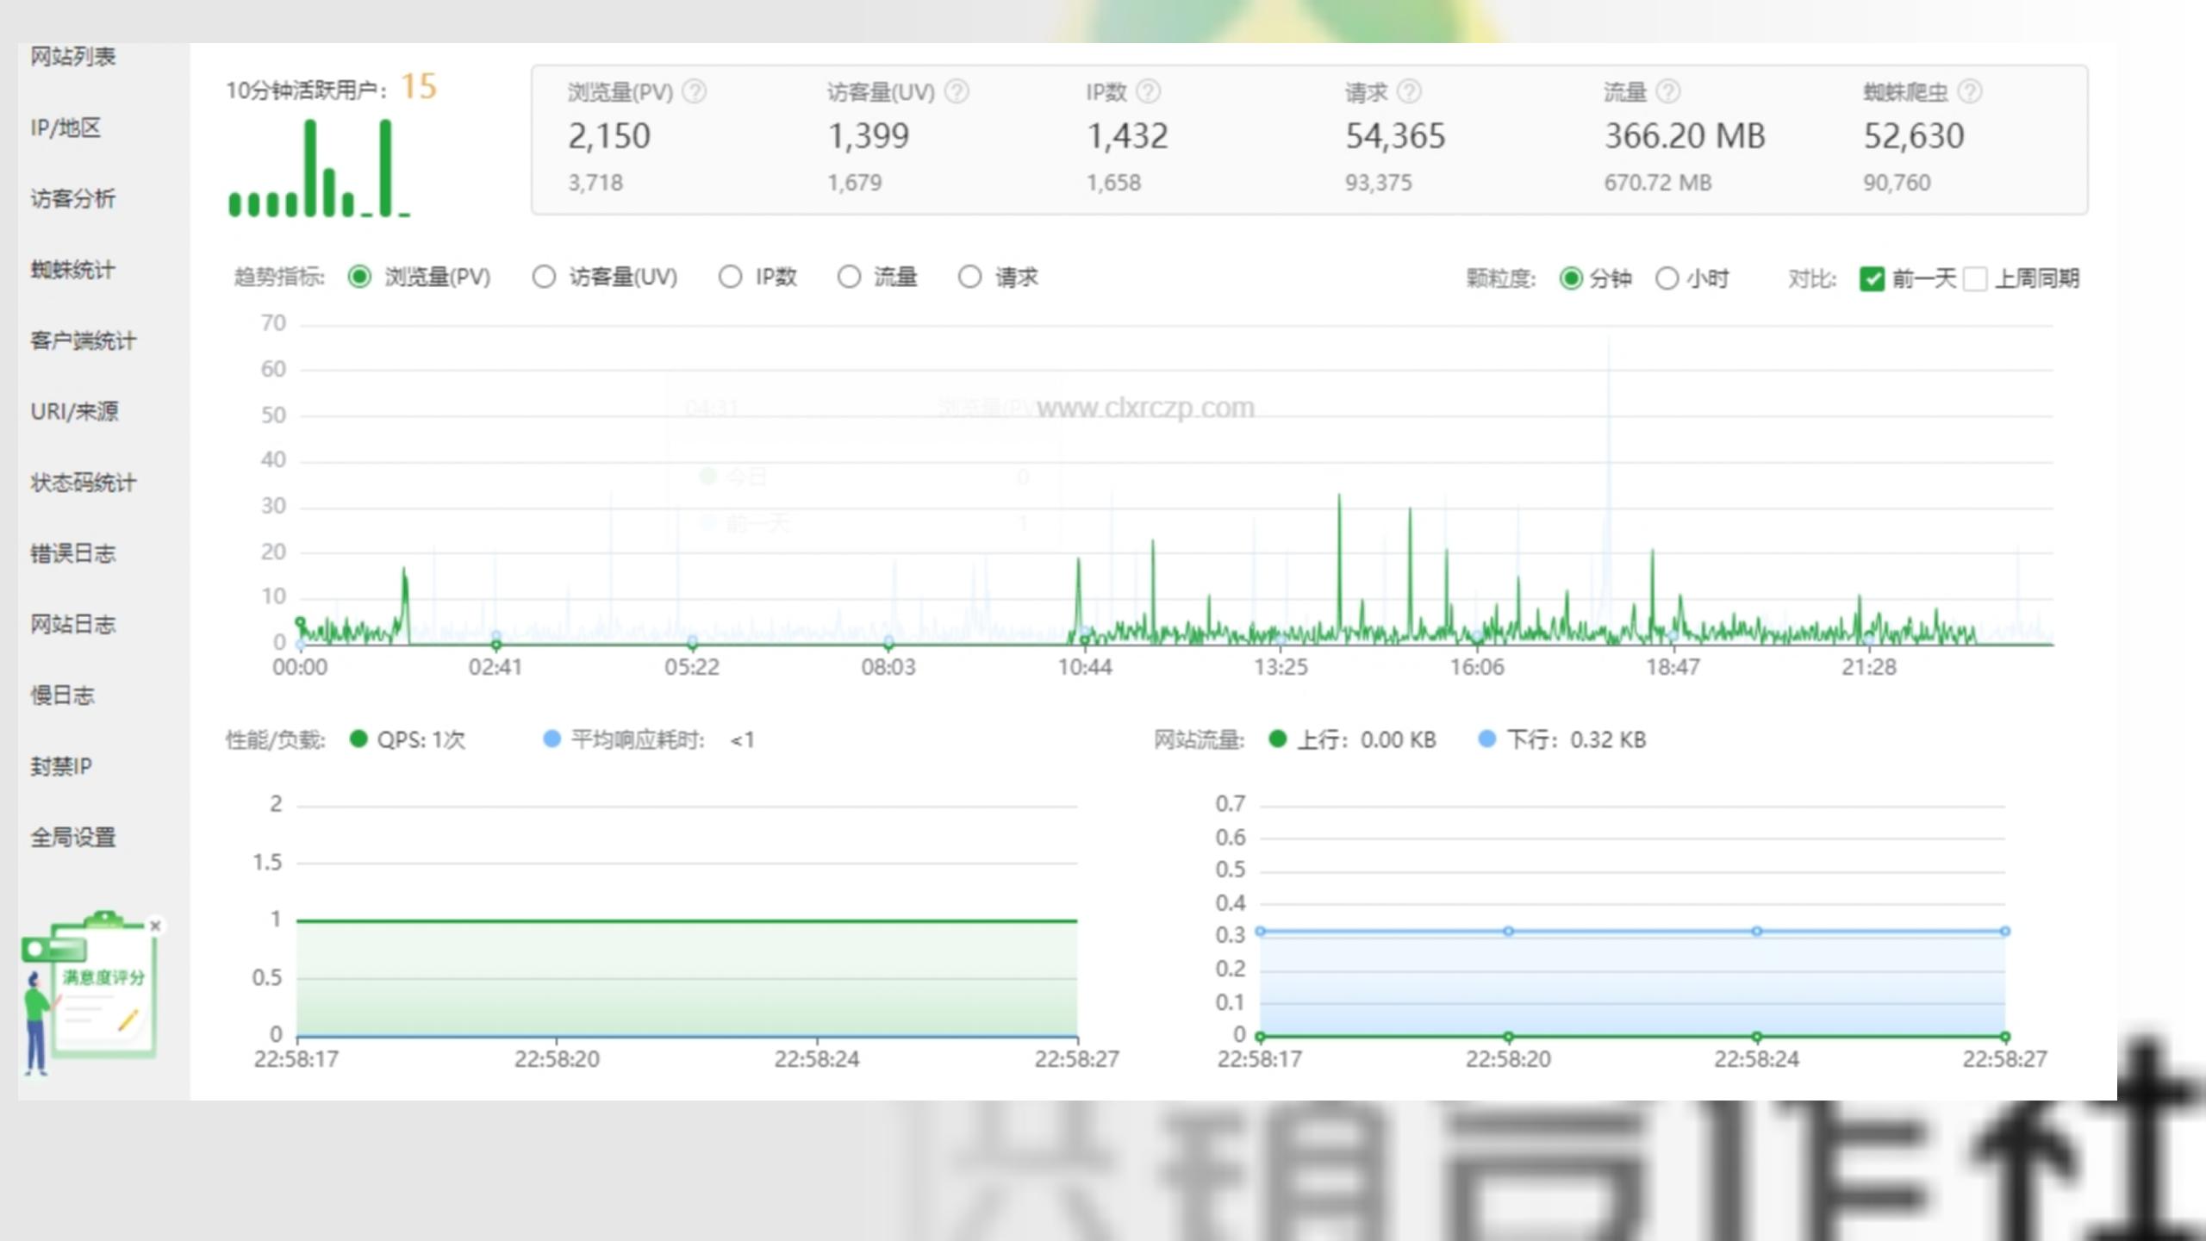Click the 93,375 previous-day requests value
This screenshot has height=1241, width=2206.
1379,183
